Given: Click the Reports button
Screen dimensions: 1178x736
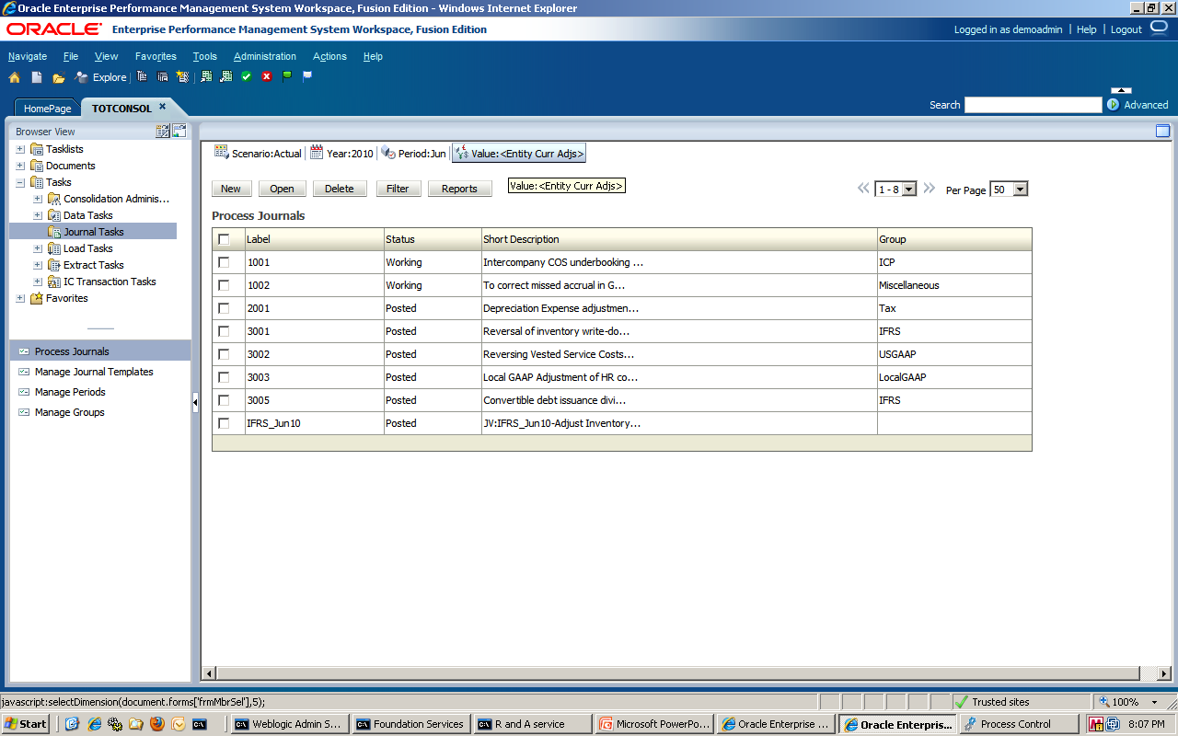Looking at the screenshot, I should coord(459,189).
